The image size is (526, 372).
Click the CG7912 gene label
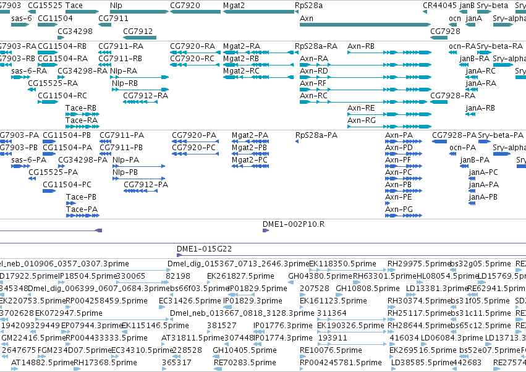pyautogui.click(x=138, y=31)
